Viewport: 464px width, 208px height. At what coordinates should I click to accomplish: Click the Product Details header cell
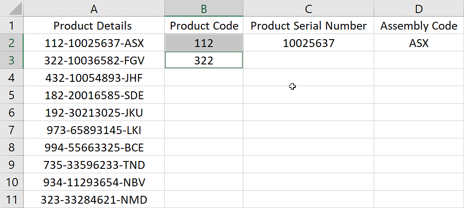click(x=94, y=25)
